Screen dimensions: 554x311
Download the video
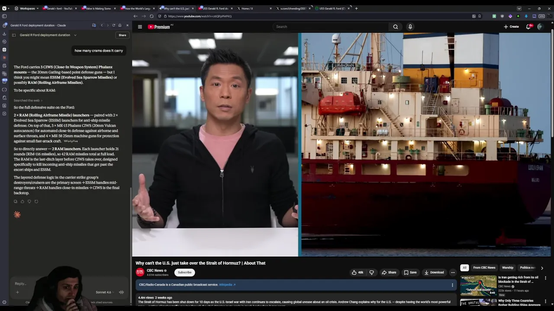click(x=434, y=273)
